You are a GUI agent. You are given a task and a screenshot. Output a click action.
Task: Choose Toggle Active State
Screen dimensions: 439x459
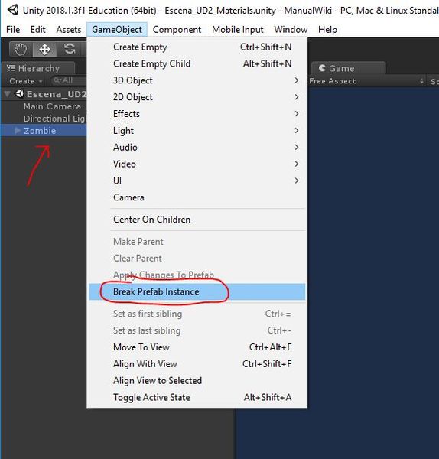tap(197, 397)
